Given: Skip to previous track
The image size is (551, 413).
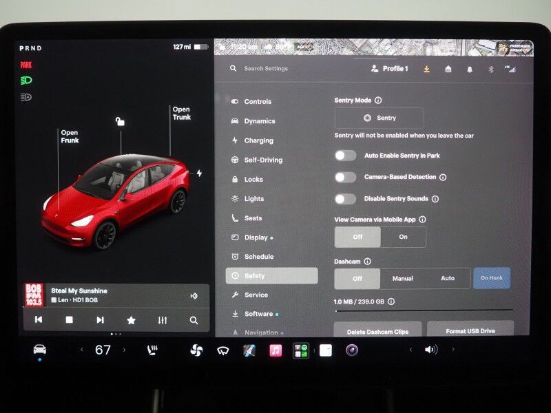Looking at the screenshot, I should 39,319.
